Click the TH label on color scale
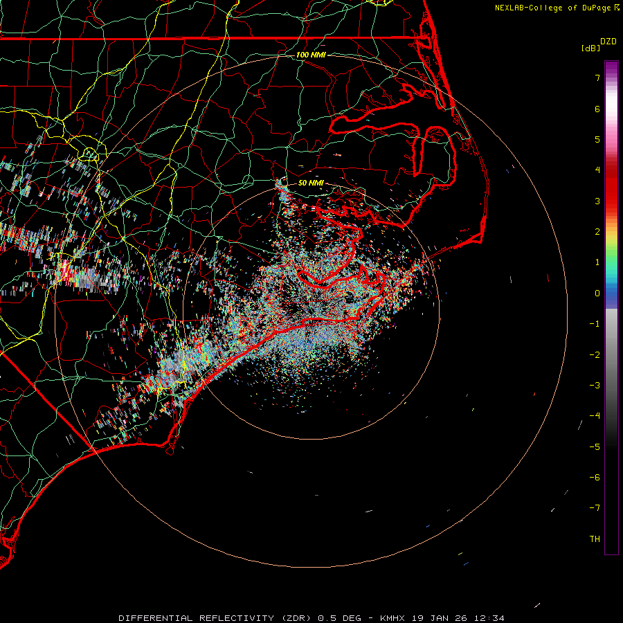The image size is (623, 623). (x=595, y=539)
